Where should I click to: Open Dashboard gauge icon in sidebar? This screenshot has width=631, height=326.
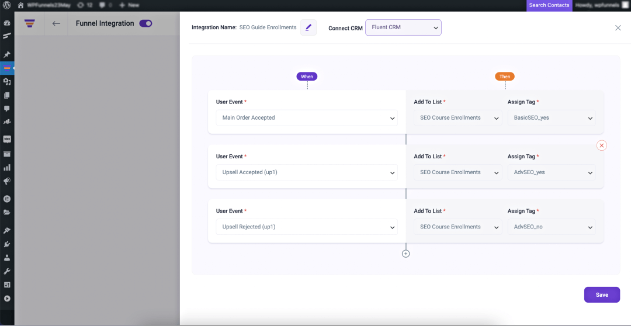point(7,23)
